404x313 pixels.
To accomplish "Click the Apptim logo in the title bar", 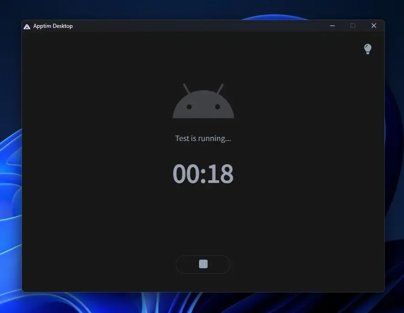I will tap(27, 26).
